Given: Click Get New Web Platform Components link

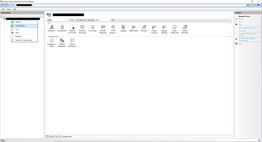Looking at the screenshot, I should coord(247,39).
